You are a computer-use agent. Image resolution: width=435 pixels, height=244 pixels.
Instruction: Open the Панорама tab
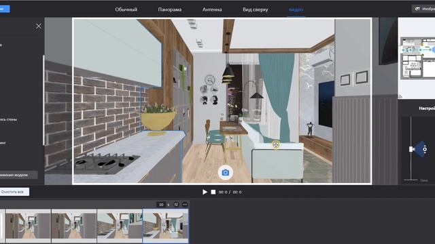tap(170, 9)
